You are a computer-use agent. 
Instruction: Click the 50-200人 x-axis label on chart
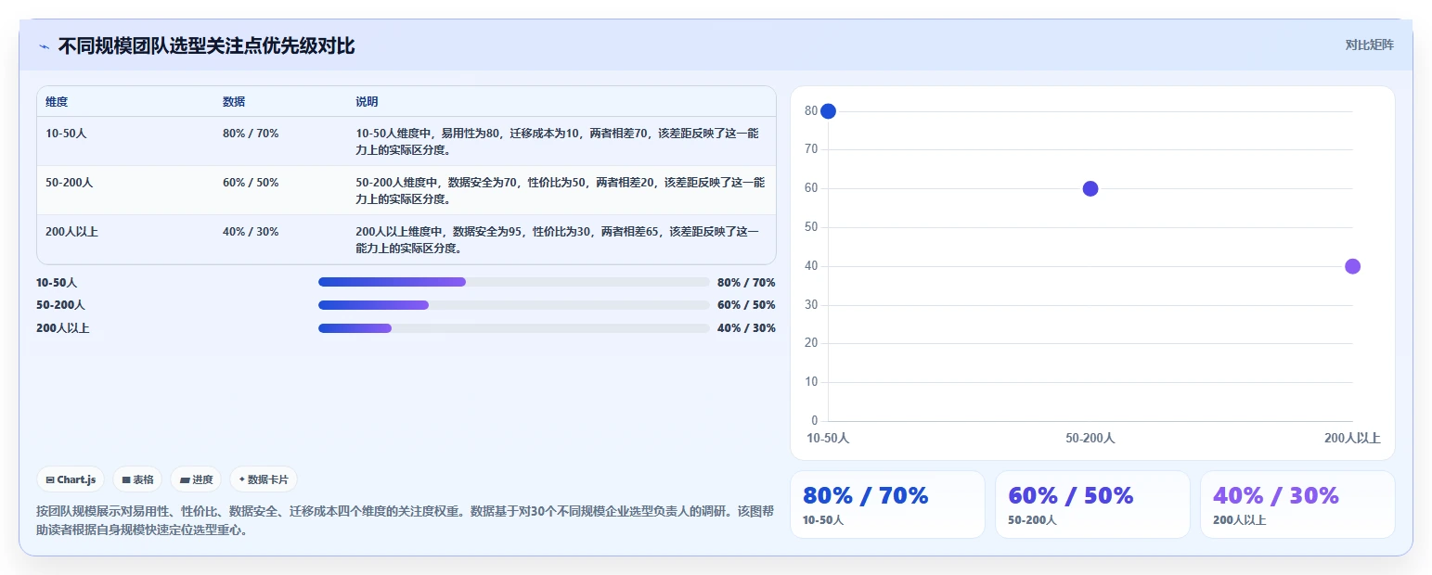point(1090,438)
